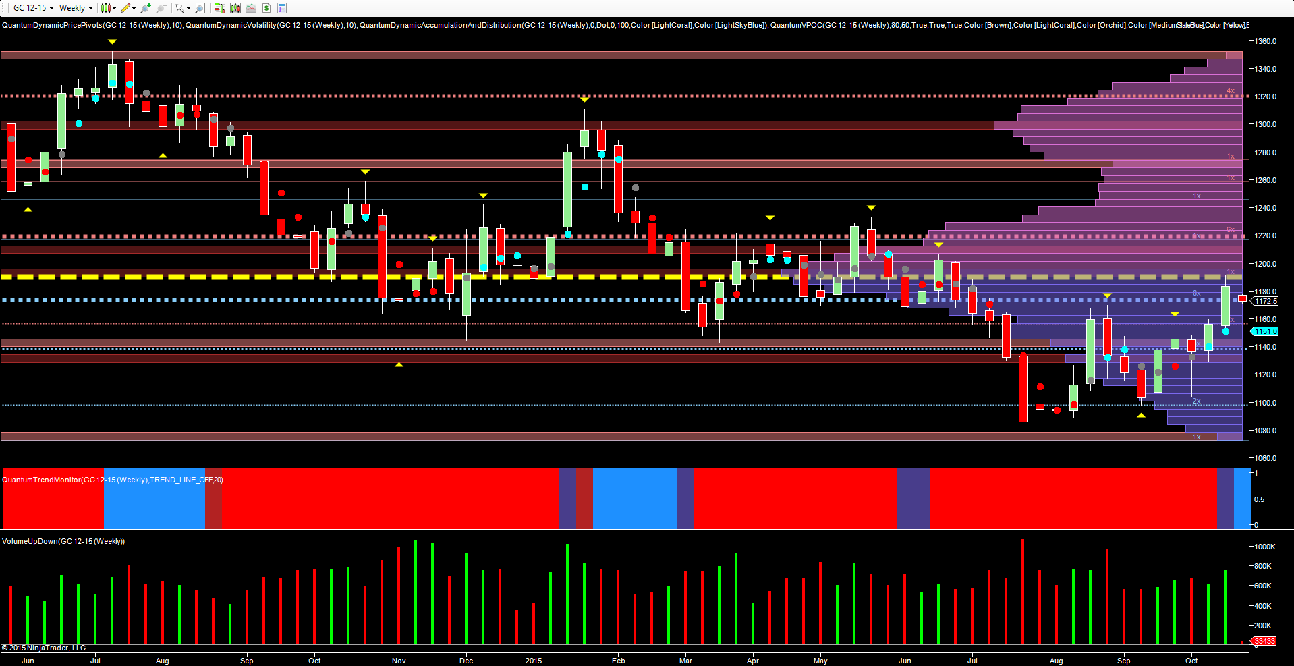Toggle the Chart Trader icon
1294x666 pixels.
219,8
